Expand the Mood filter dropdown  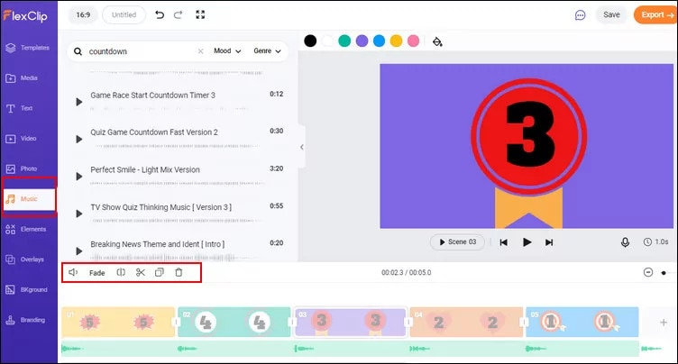point(227,51)
